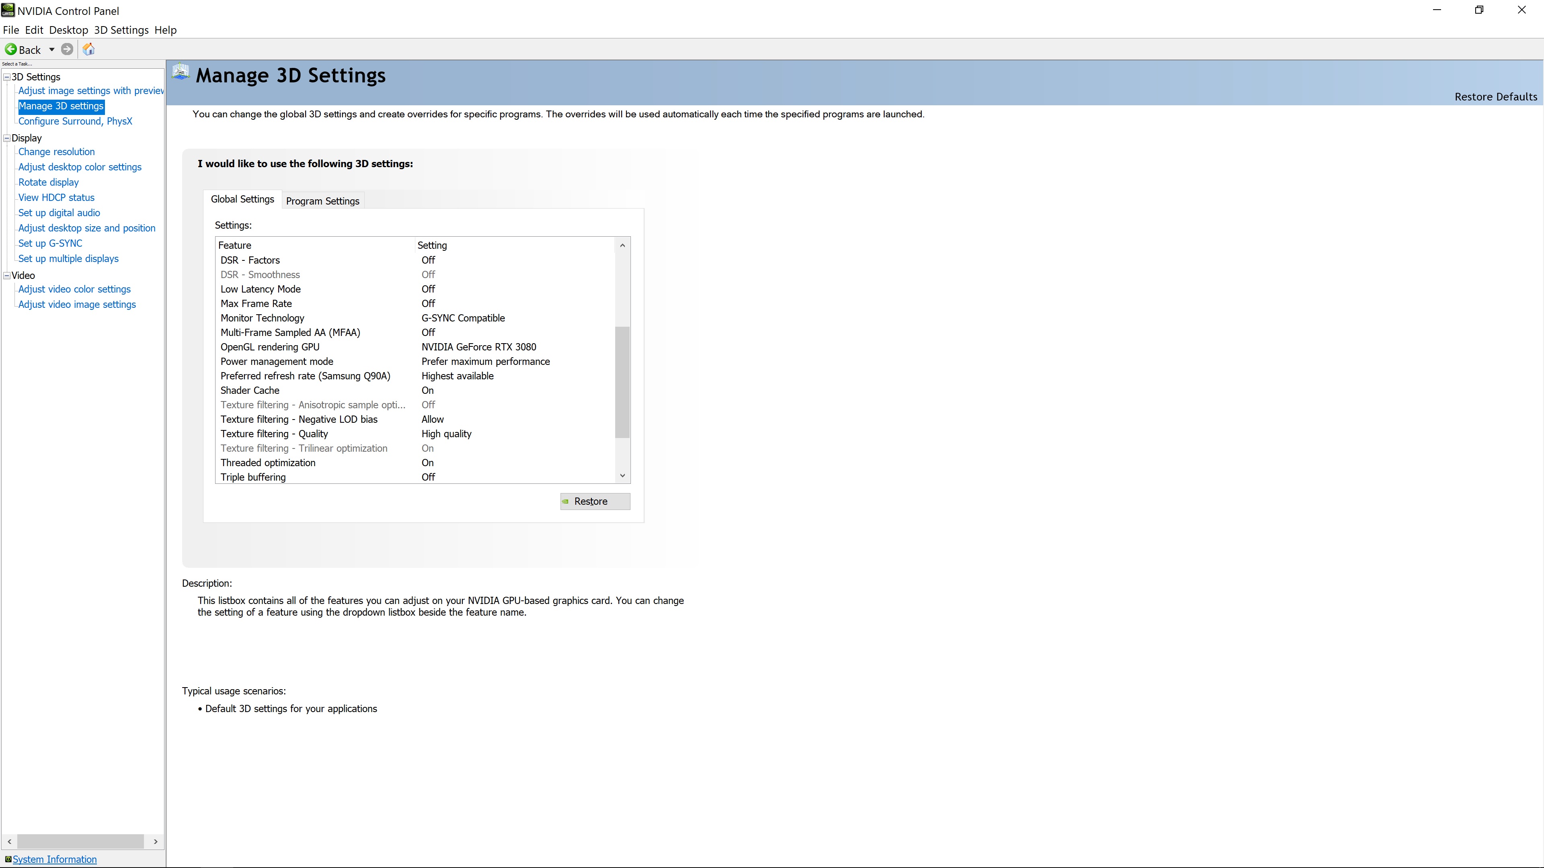Select the Triple buffering row
The image size is (1544, 868).
click(x=415, y=477)
